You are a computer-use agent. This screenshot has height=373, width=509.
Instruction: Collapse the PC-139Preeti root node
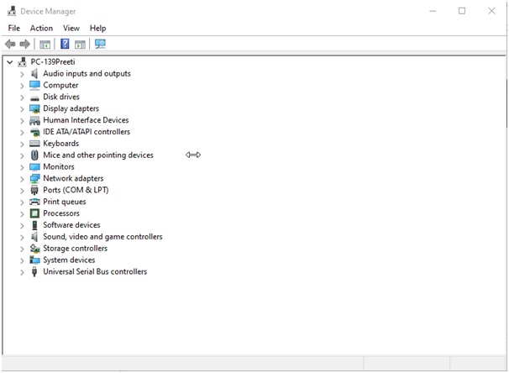[x=10, y=61]
